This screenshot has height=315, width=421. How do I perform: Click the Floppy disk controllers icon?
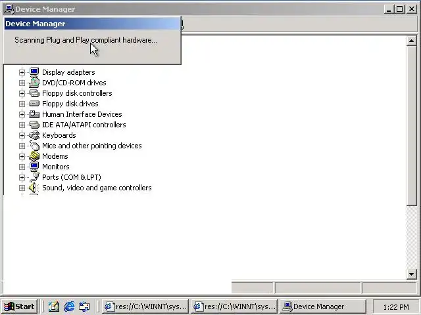coord(34,93)
